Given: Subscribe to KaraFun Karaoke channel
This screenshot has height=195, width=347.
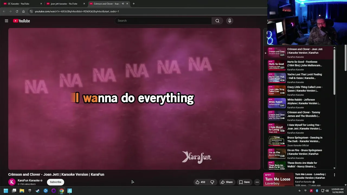Looking at the screenshot, I should click(x=56, y=182).
